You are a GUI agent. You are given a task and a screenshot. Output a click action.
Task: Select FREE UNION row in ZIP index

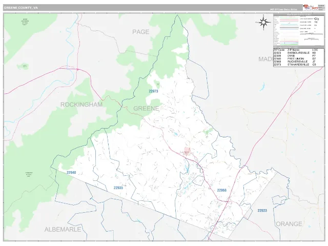click(x=298, y=59)
